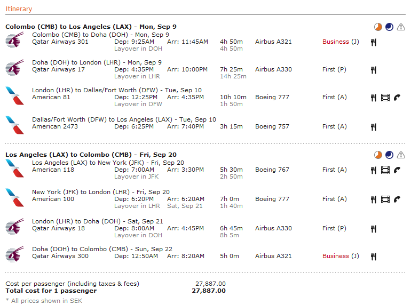411x305 pixels.
Task: Click the movie icon for American 81
Action: point(385,98)
